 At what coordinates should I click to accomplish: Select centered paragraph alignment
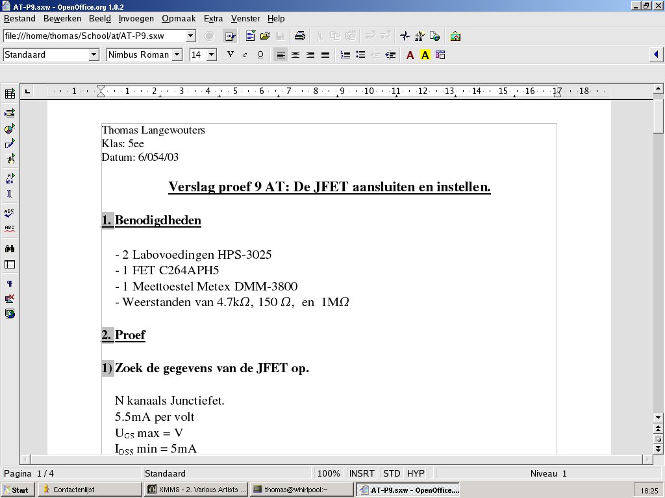click(x=295, y=55)
